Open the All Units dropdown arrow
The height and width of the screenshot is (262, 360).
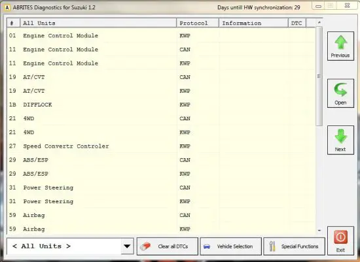click(127, 246)
